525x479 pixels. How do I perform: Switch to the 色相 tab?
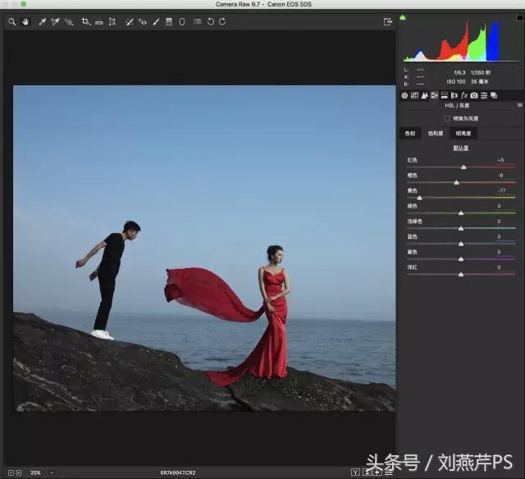[410, 133]
